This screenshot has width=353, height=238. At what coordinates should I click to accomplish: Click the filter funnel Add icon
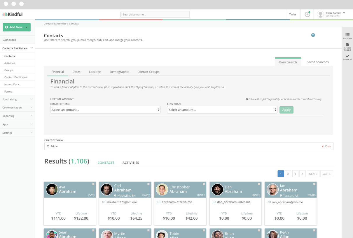(x=48, y=146)
